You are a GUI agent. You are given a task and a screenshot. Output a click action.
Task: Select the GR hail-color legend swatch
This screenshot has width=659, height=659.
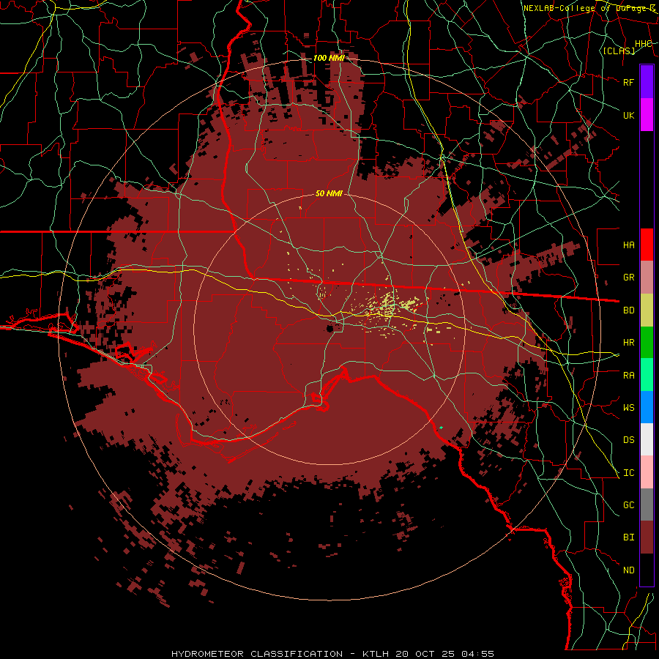click(647, 277)
